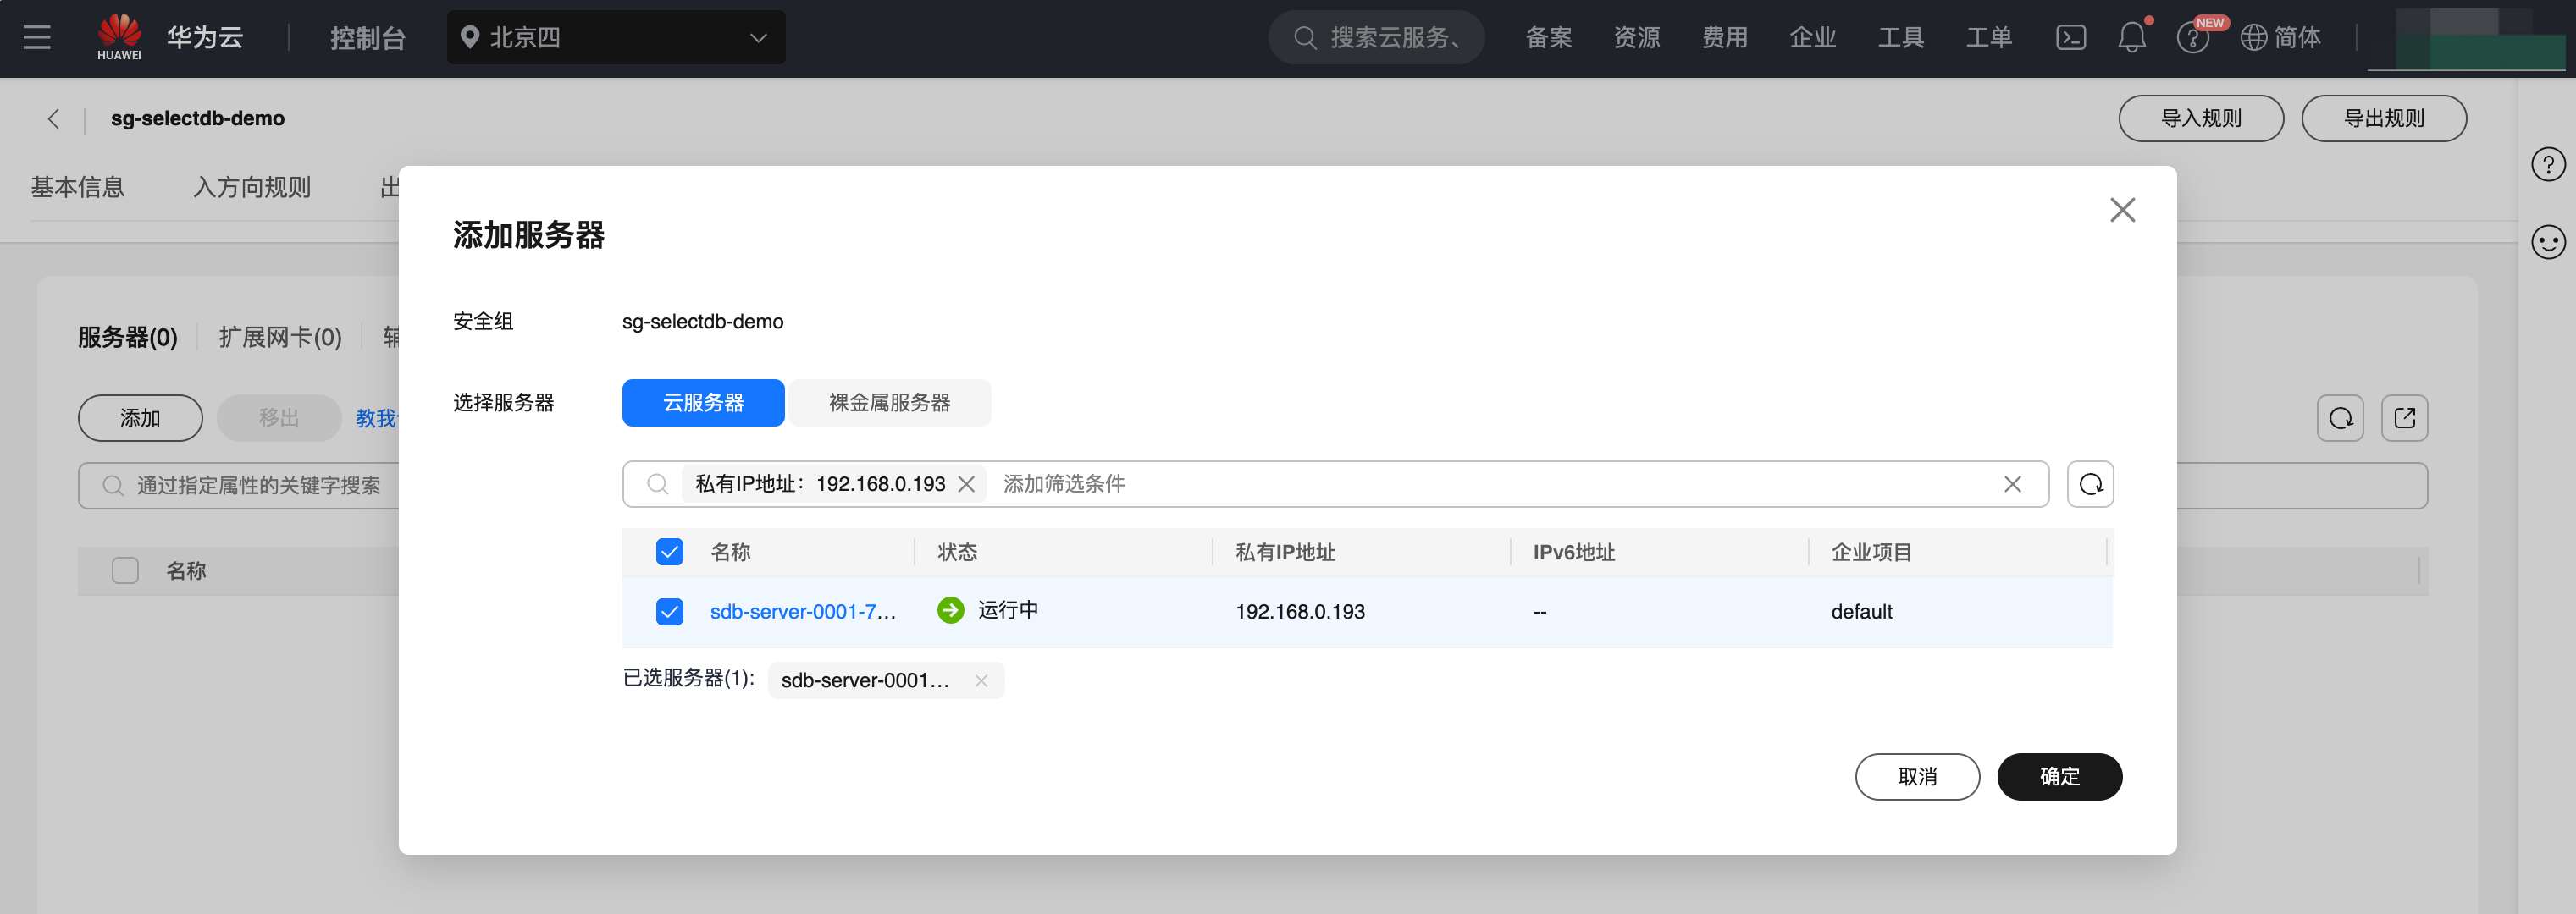Click the default enterprise project cell

pyautogui.click(x=1861, y=611)
